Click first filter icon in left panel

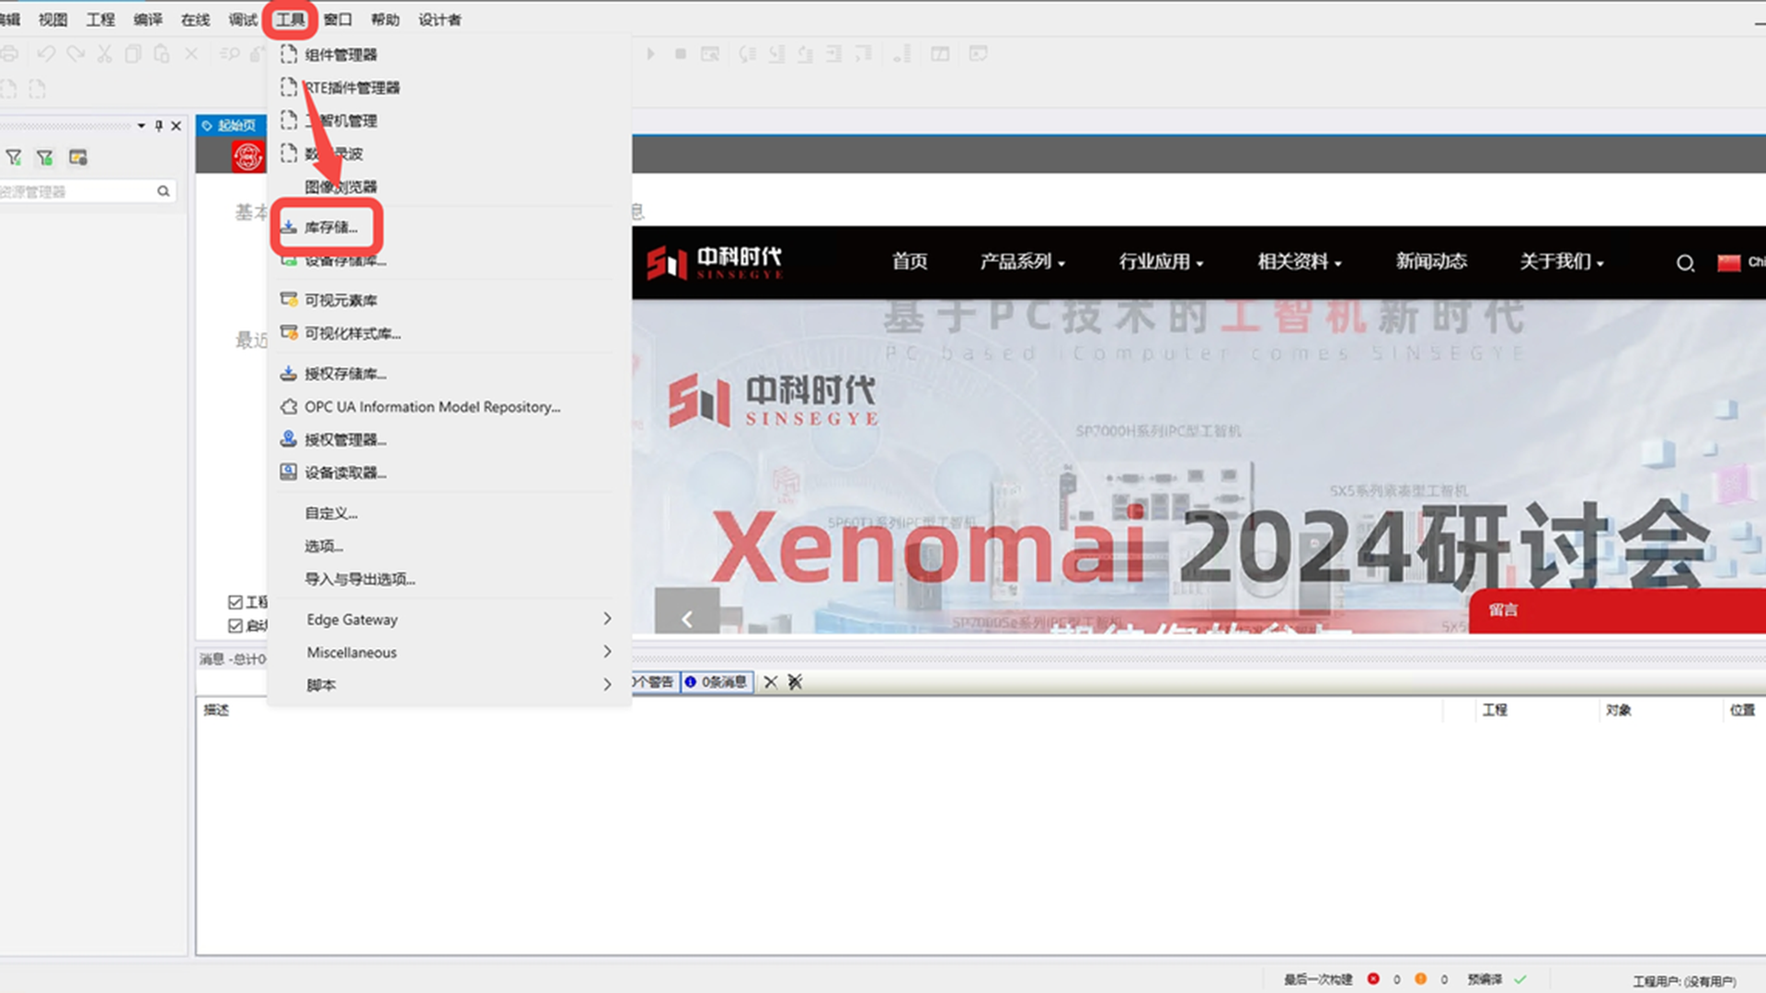14,158
